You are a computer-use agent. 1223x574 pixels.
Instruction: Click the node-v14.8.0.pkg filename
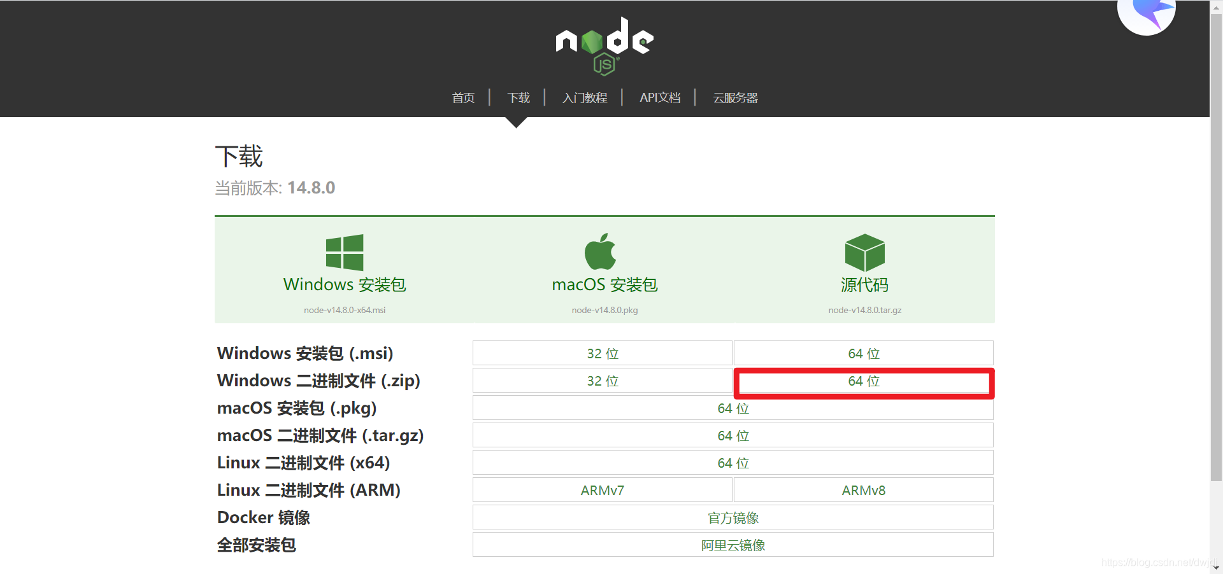coord(604,310)
